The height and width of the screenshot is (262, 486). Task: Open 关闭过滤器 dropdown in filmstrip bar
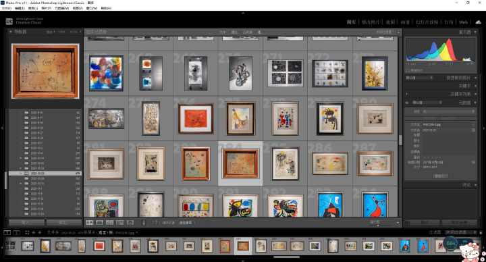[x=460, y=232]
